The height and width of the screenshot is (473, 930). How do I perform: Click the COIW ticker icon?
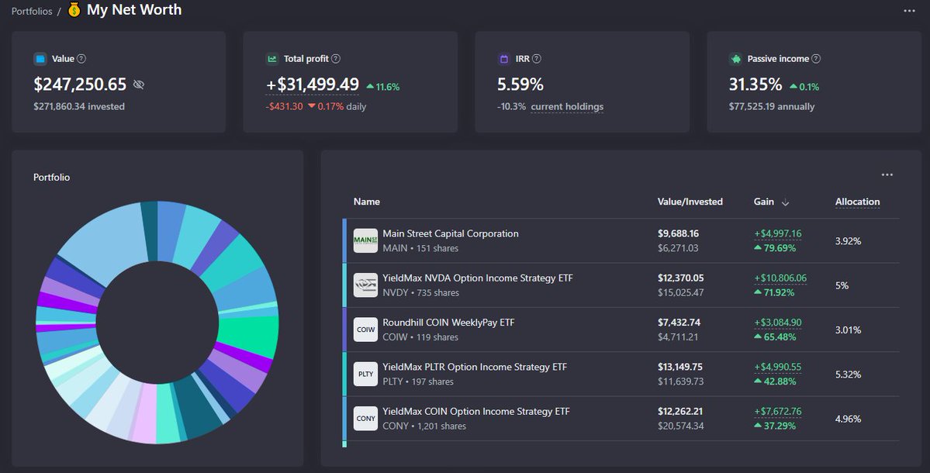pyautogui.click(x=365, y=330)
